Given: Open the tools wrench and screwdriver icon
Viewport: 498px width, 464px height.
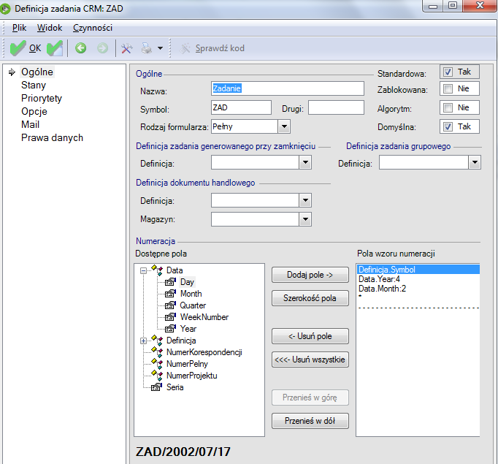Looking at the screenshot, I should 127,48.
